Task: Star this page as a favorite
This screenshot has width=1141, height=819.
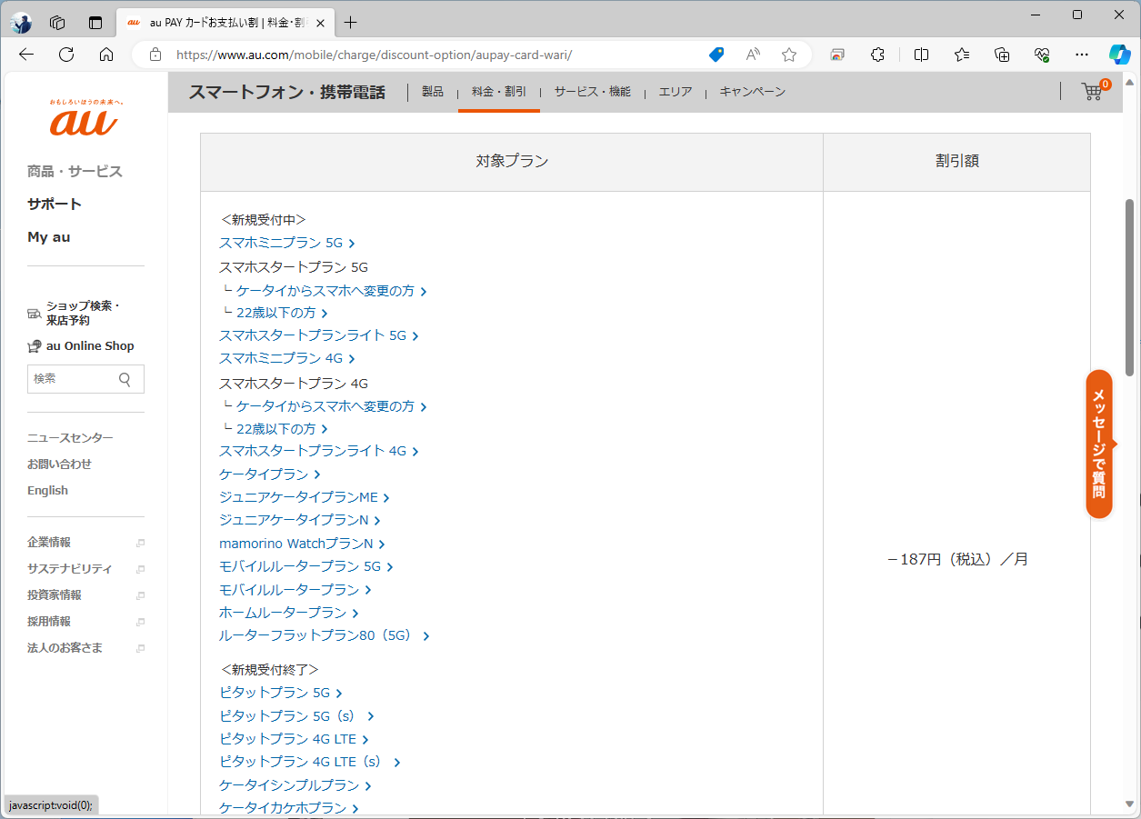Action: [788, 55]
